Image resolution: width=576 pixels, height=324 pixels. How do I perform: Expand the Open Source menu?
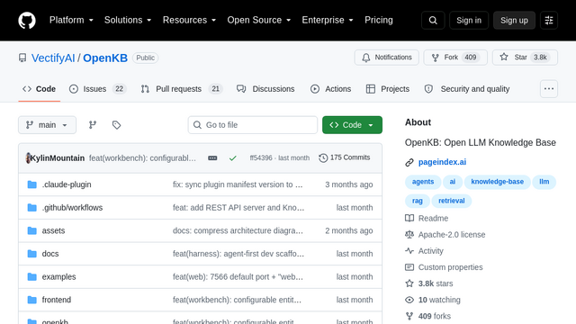coord(259,20)
